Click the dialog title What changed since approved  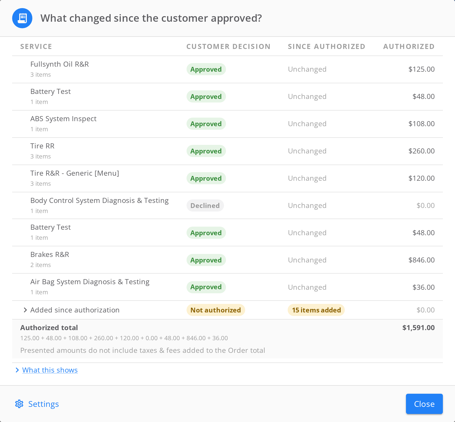(151, 18)
